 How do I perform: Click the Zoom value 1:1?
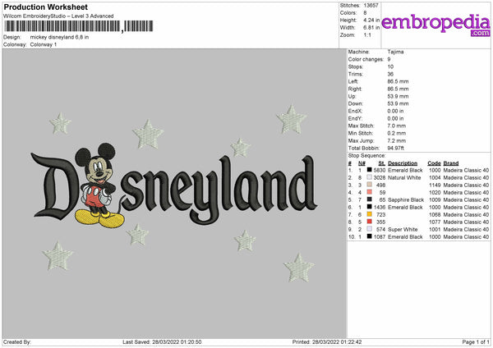coord(367,35)
